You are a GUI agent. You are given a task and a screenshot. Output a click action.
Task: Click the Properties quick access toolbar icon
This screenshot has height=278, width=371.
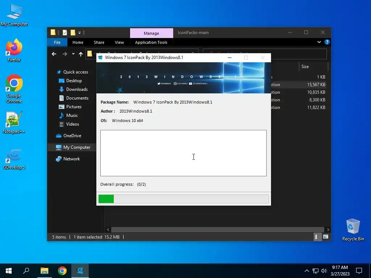65,32
